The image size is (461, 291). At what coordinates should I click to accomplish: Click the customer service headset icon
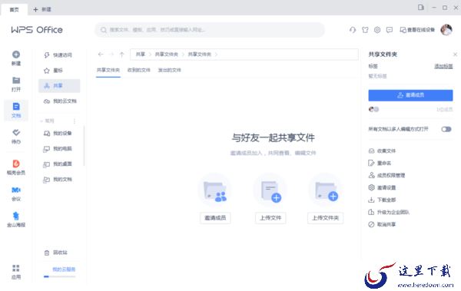[353, 30]
